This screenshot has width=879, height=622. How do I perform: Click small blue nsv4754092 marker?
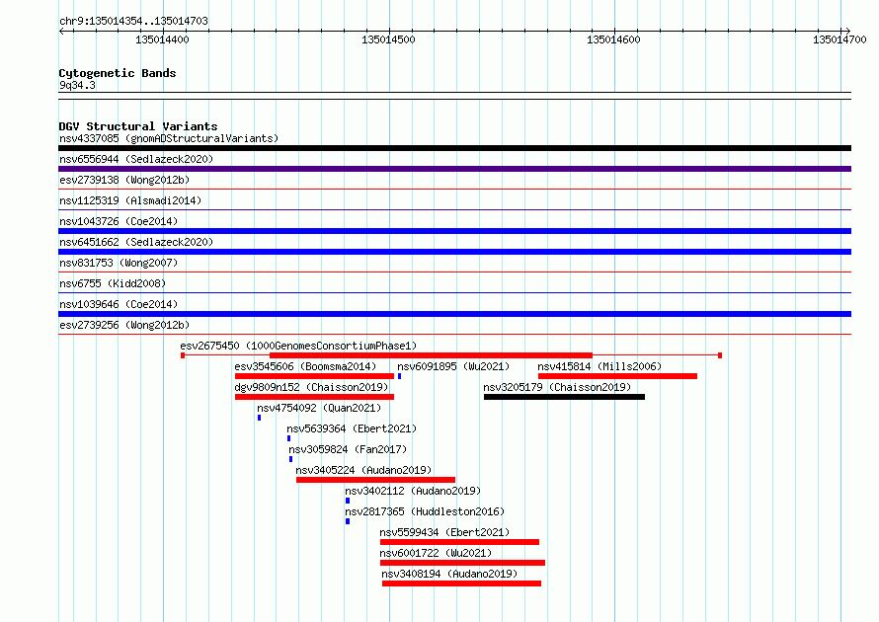pyautogui.click(x=259, y=418)
